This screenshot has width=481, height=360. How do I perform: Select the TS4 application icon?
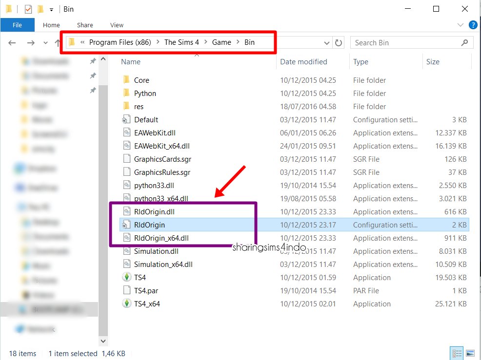pos(126,277)
